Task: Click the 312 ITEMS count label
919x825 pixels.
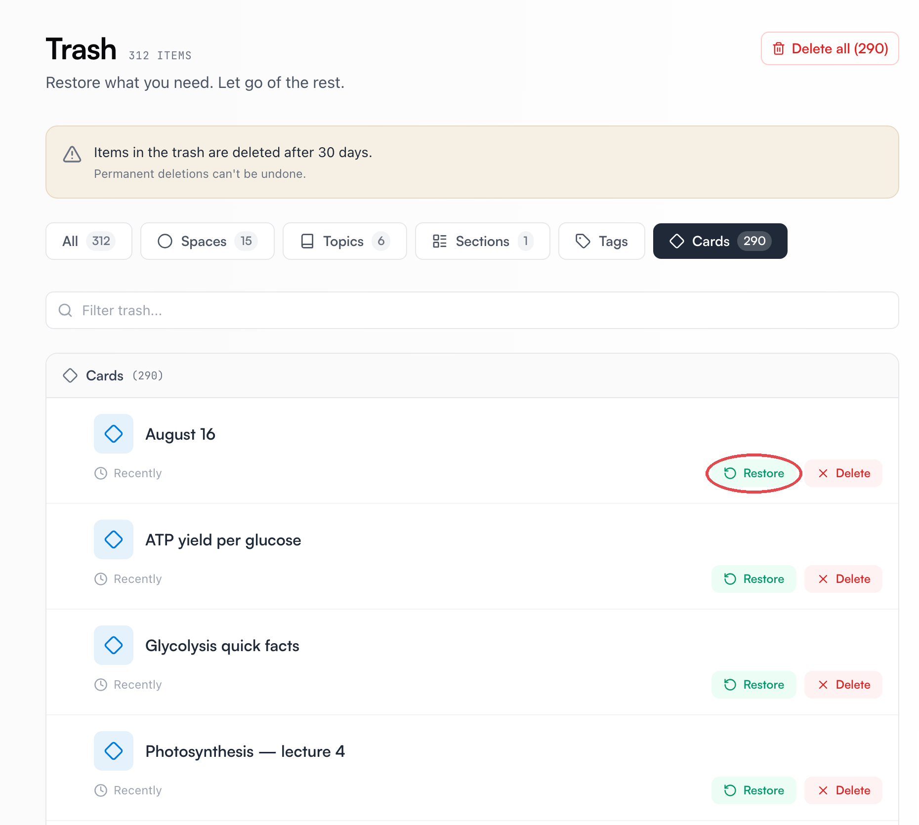Action: tap(160, 55)
